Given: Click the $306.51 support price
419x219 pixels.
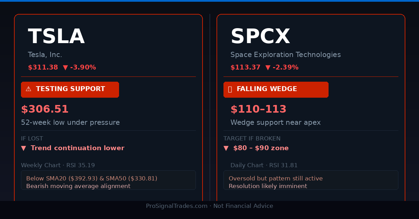Looking at the screenshot, I should tap(45, 109).
